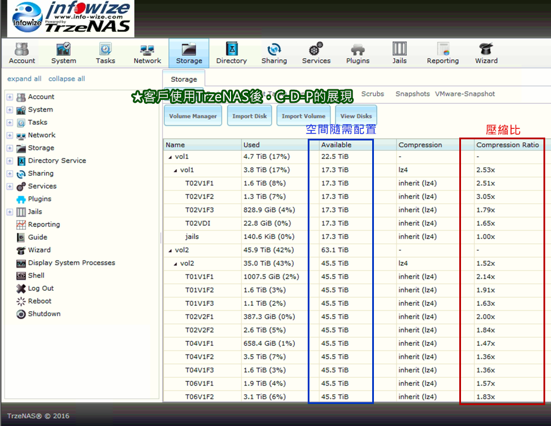Expand the System tree node
Viewport: 551px width, 426px height.
10,110
